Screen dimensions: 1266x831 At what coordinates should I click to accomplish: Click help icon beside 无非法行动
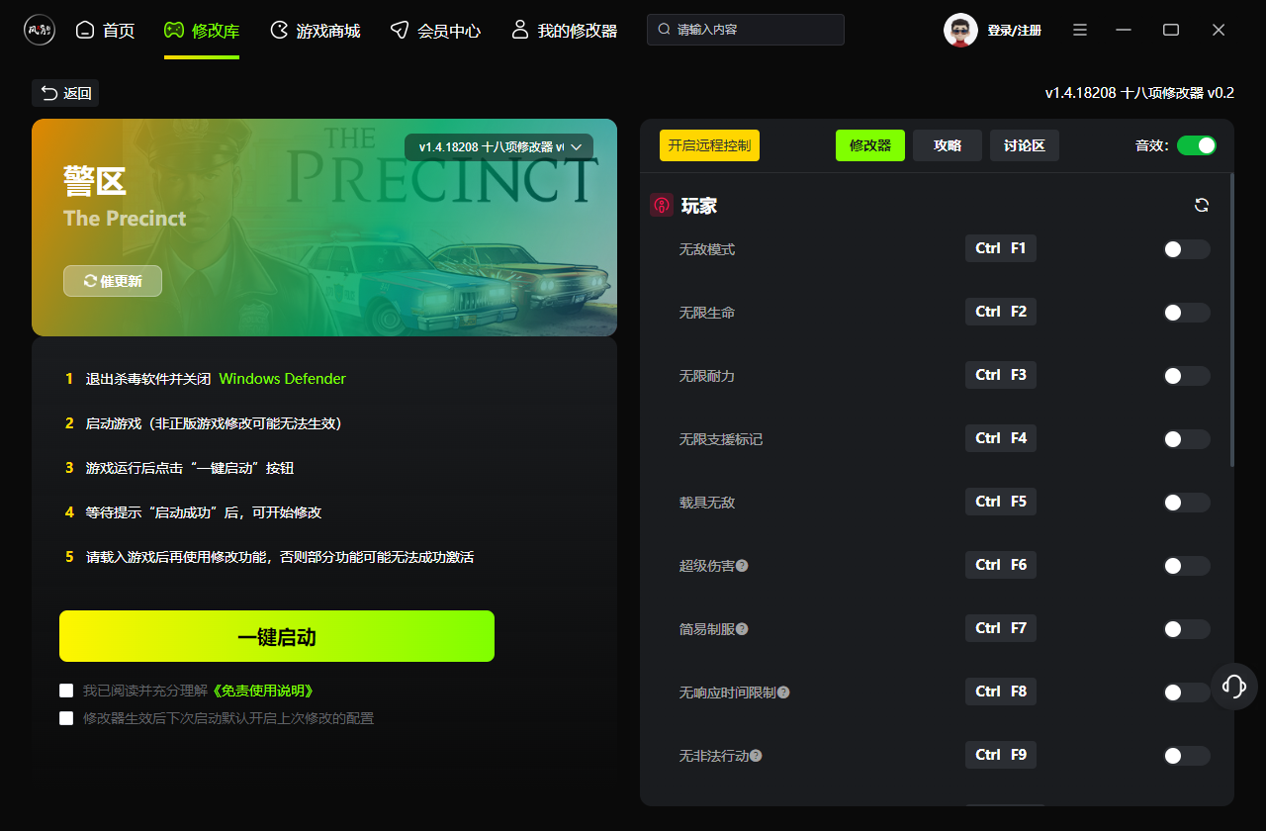click(x=756, y=756)
